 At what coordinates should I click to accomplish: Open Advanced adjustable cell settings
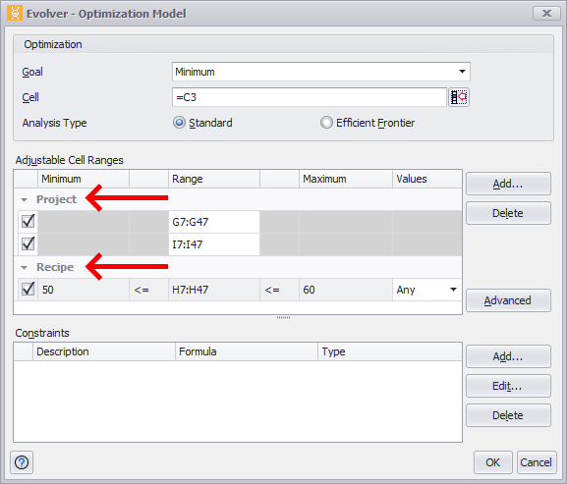pos(508,300)
